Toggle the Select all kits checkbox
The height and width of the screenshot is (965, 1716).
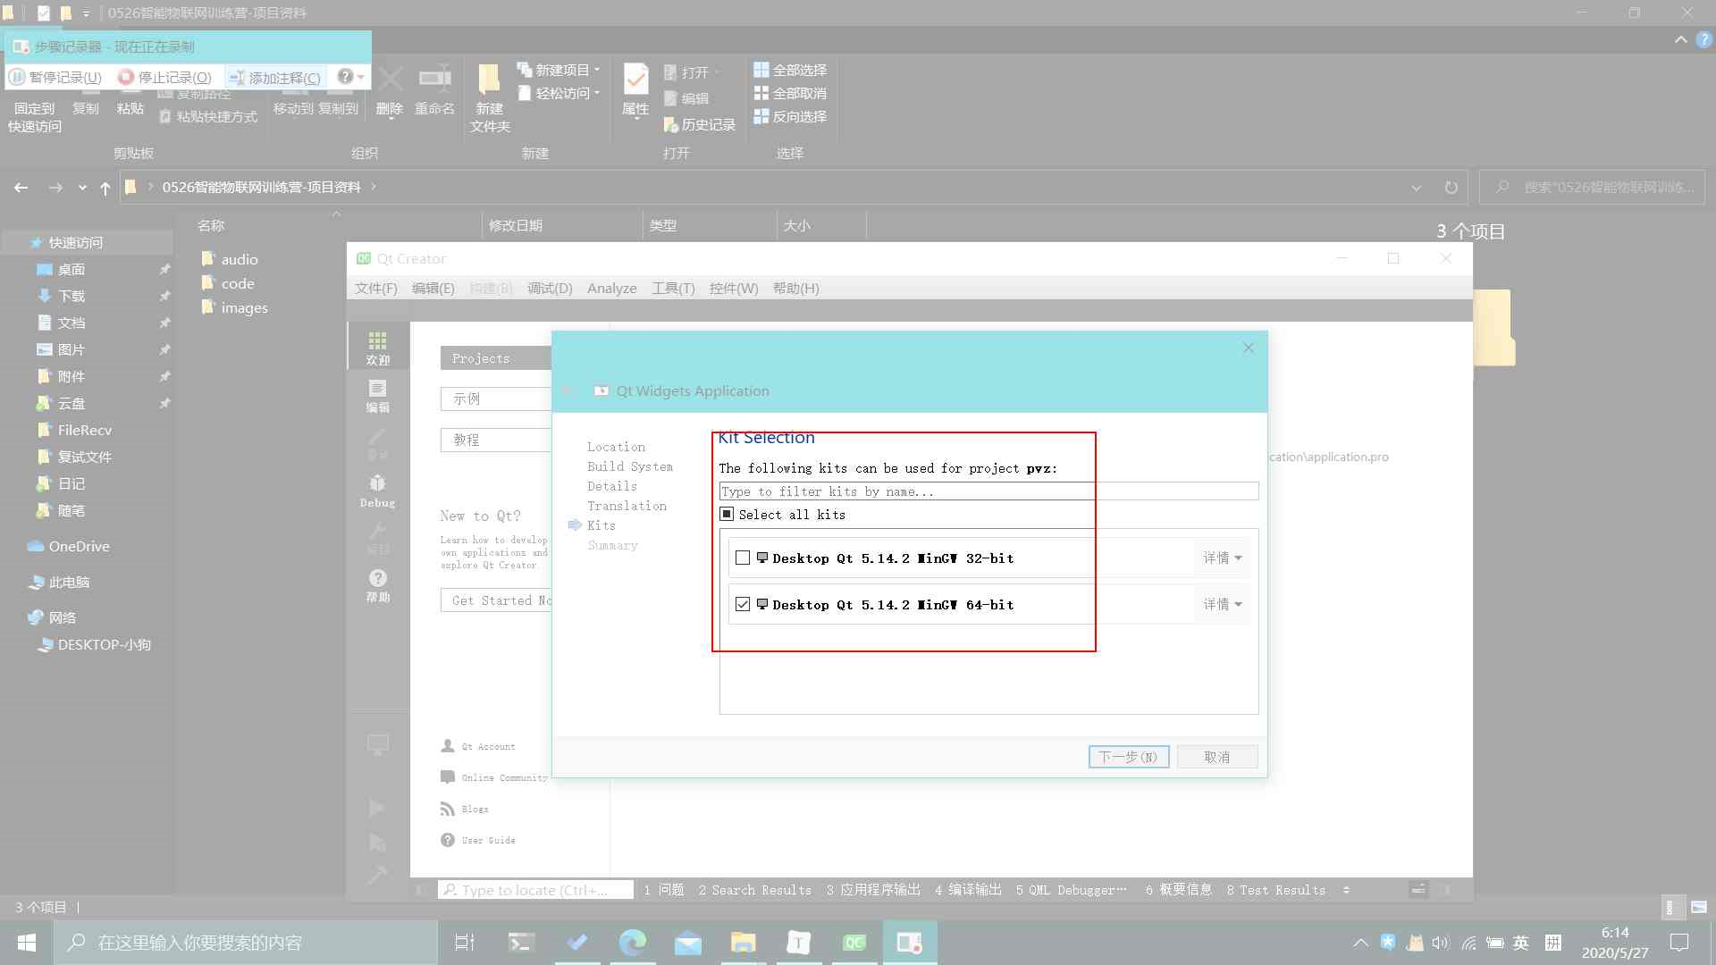point(727,514)
